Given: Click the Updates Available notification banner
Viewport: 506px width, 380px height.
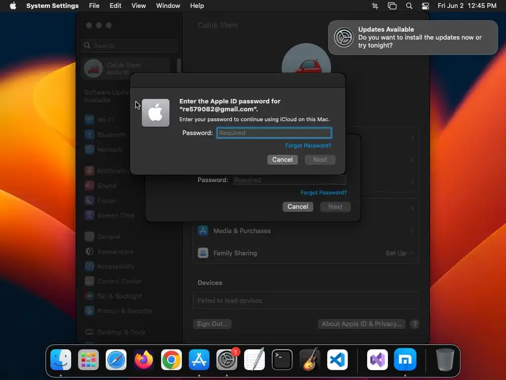Looking at the screenshot, I should [x=413, y=38].
